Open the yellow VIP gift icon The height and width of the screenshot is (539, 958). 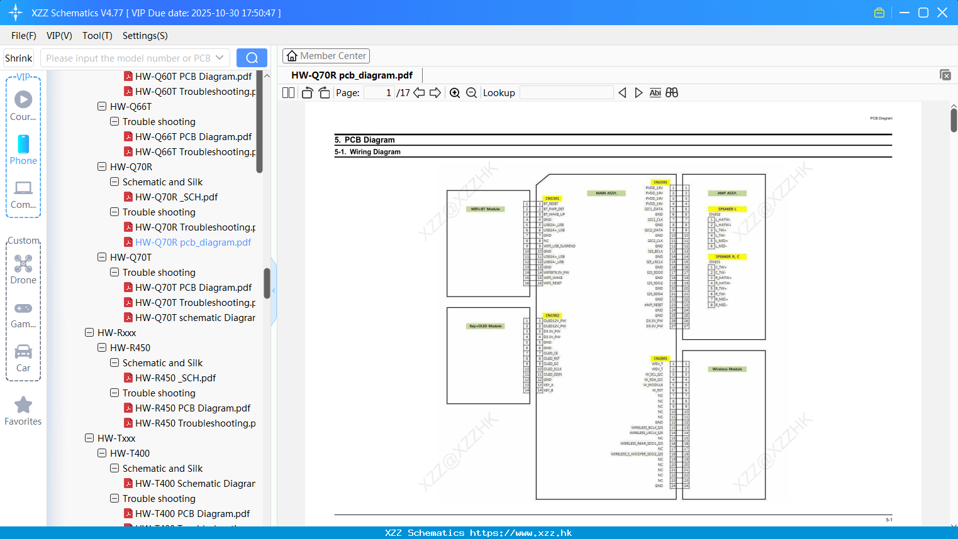(x=879, y=13)
